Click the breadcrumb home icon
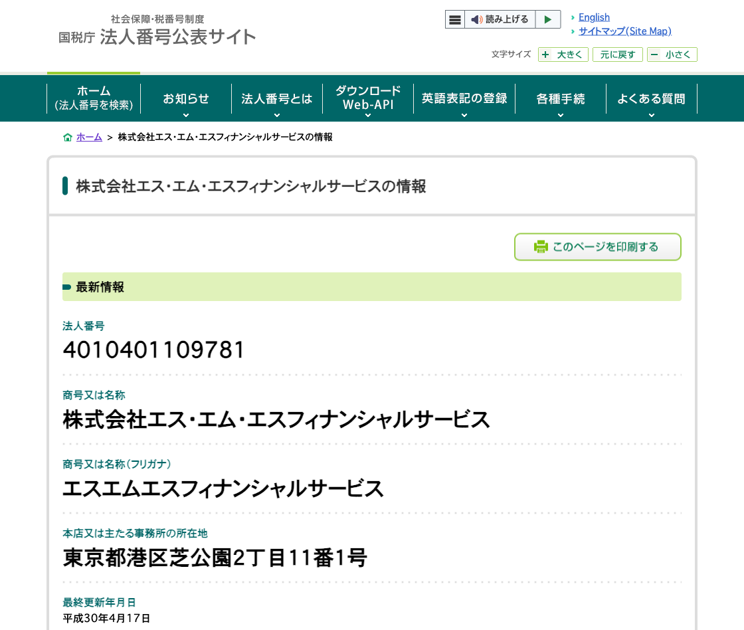The width and height of the screenshot is (744, 630). (67, 137)
